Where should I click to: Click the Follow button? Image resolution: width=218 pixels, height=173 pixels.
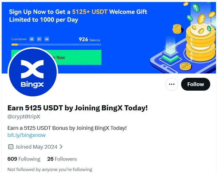[195, 84]
